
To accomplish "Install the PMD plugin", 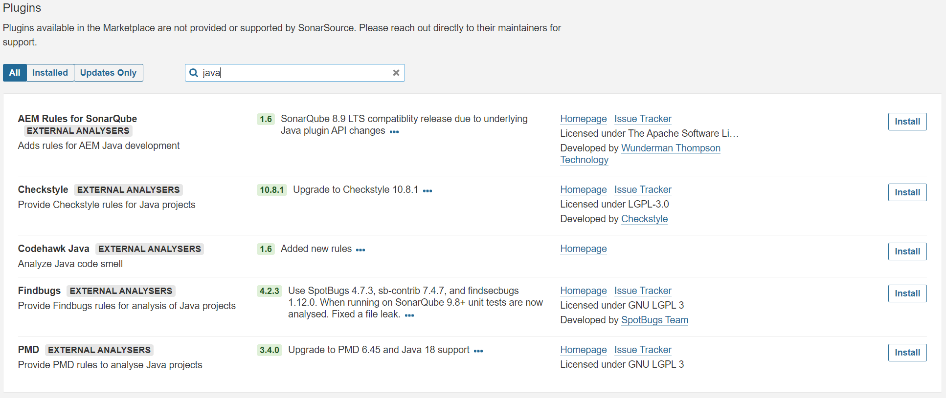I will click(907, 353).
